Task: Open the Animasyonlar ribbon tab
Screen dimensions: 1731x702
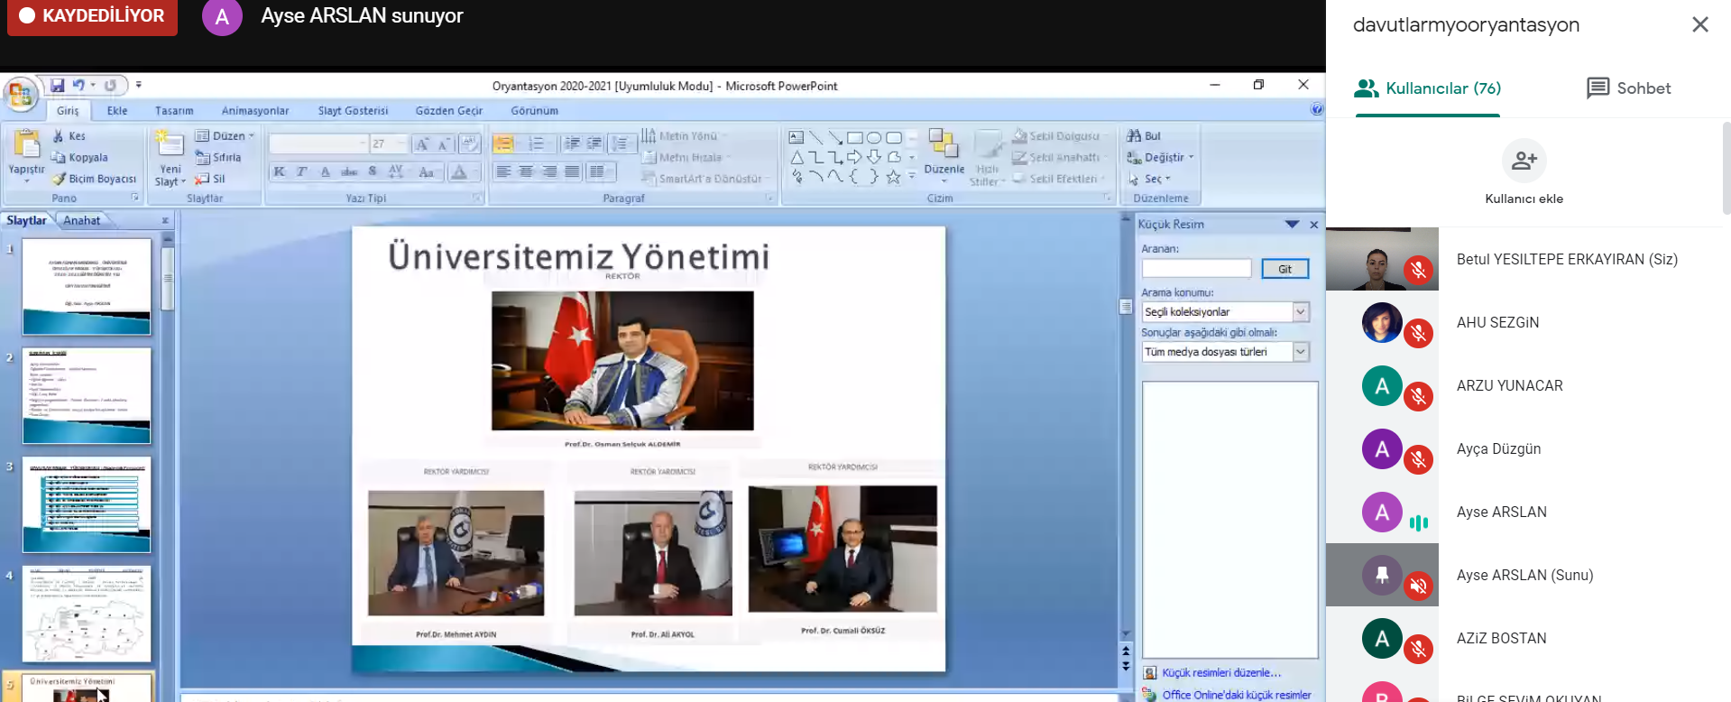Action: [x=255, y=111]
